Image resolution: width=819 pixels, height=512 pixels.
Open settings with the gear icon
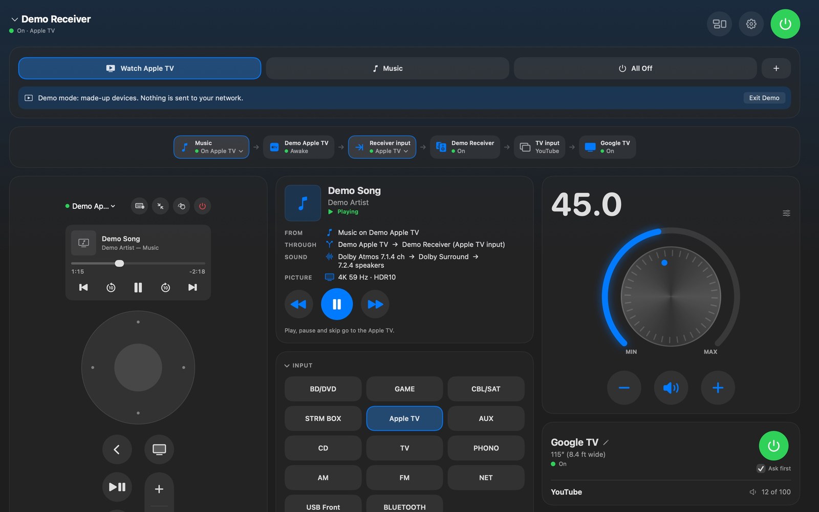point(751,24)
